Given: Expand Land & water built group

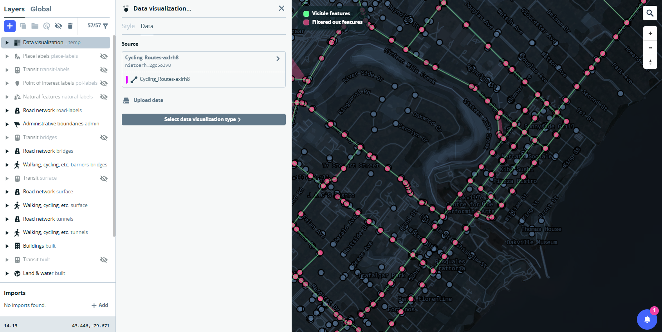Looking at the screenshot, I should [7, 273].
